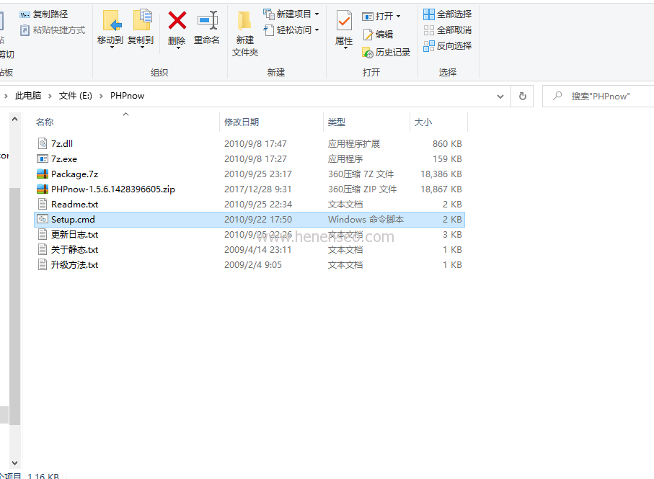Select the 更新日志.txt file icon

tap(43, 235)
